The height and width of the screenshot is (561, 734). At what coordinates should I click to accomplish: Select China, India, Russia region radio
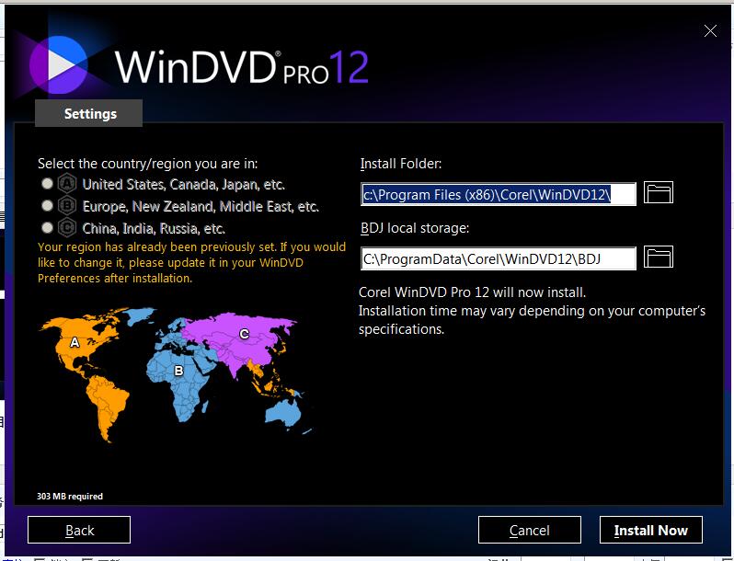pyautogui.click(x=47, y=227)
